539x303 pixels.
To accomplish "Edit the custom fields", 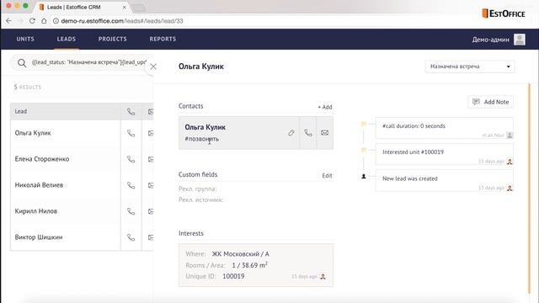I will [327, 176].
